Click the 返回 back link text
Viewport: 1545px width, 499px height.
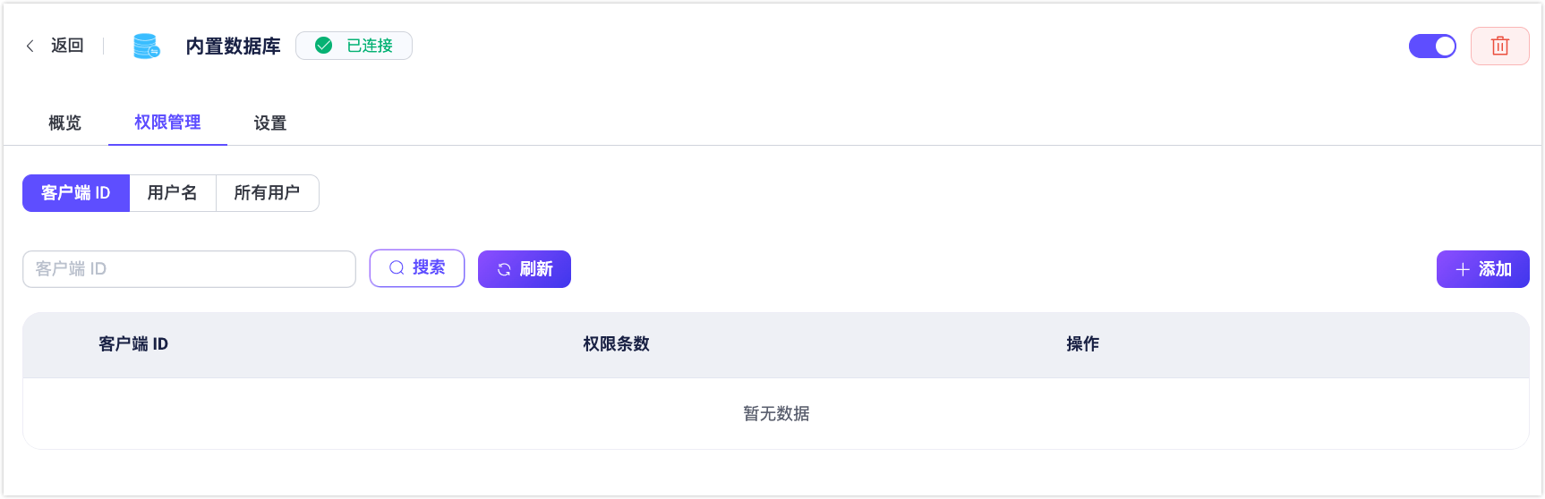[67, 46]
